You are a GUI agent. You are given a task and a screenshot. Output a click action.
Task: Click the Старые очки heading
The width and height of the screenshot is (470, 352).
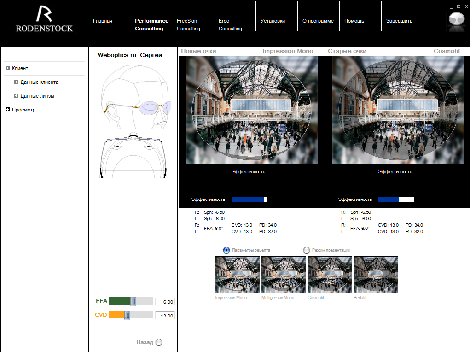pos(347,51)
